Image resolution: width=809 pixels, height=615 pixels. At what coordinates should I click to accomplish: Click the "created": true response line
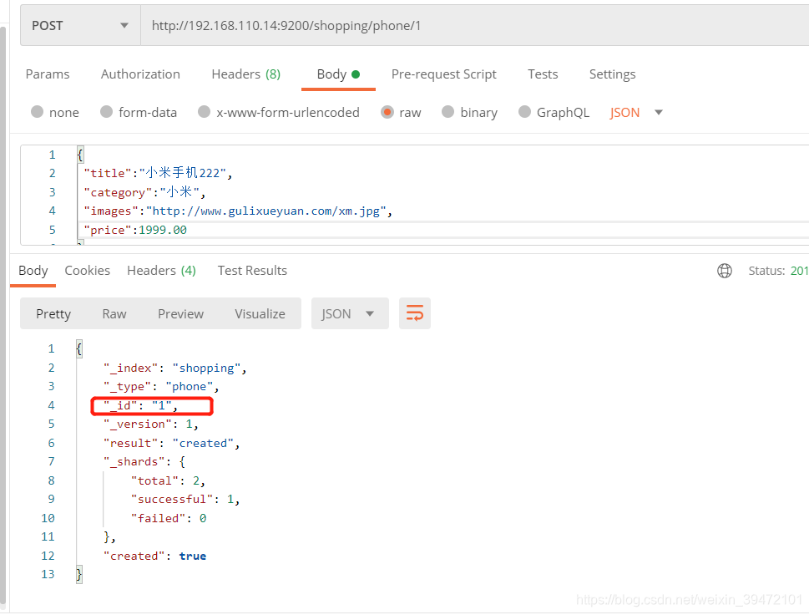pyautogui.click(x=154, y=557)
